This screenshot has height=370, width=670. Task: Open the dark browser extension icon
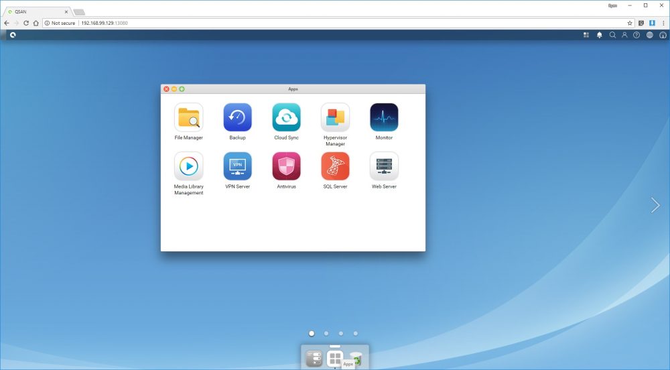coord(641,23)
